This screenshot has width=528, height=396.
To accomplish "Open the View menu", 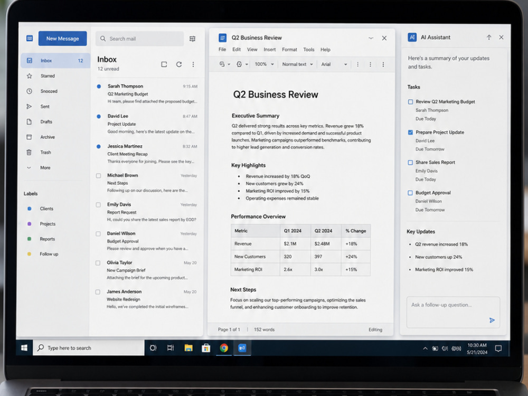I will click(252, 50).
